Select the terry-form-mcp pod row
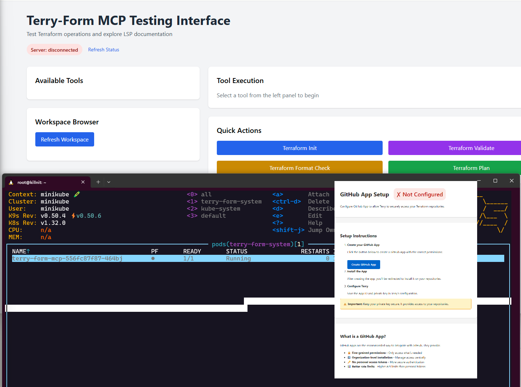 (67, 258)
